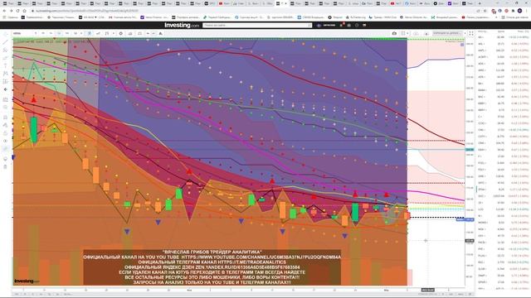Toggle hide all drawings eye icon
Viewport: 531px width, 298px height.
pyautogui.click(x=6, y=141)
